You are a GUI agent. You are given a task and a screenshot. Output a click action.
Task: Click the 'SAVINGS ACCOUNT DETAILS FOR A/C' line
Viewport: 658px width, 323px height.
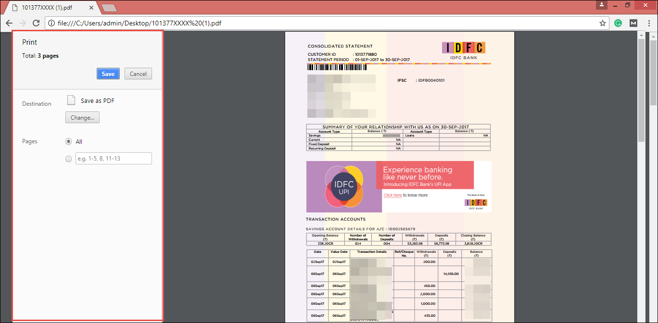pos(360,229)
